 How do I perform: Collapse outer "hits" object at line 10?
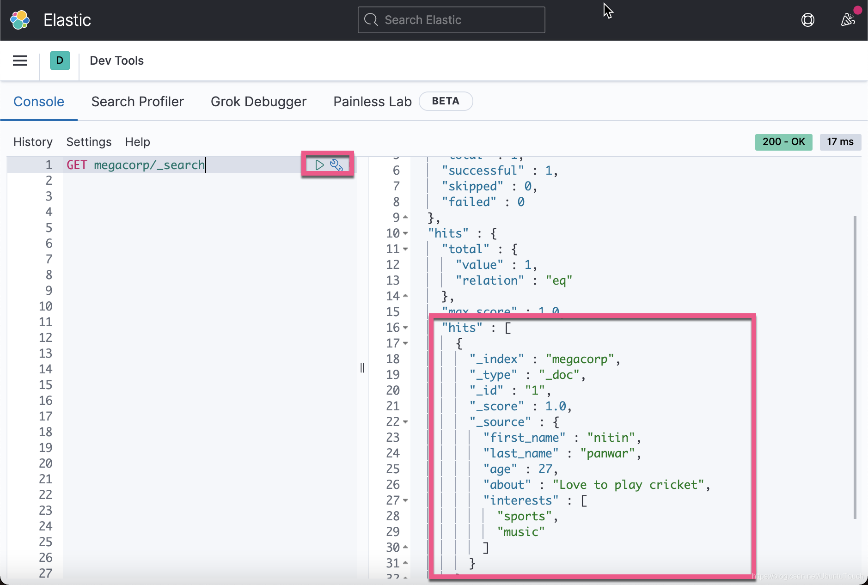405,233
